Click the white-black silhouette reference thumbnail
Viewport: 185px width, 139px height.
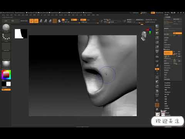(21, 34)
